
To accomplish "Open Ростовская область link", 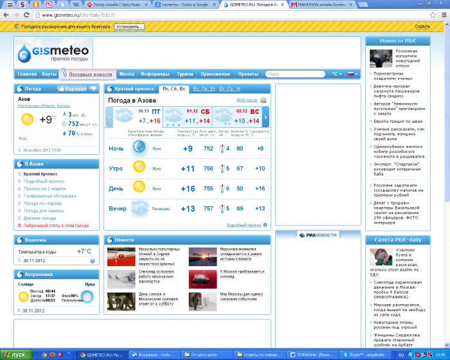I will point(37,106).
